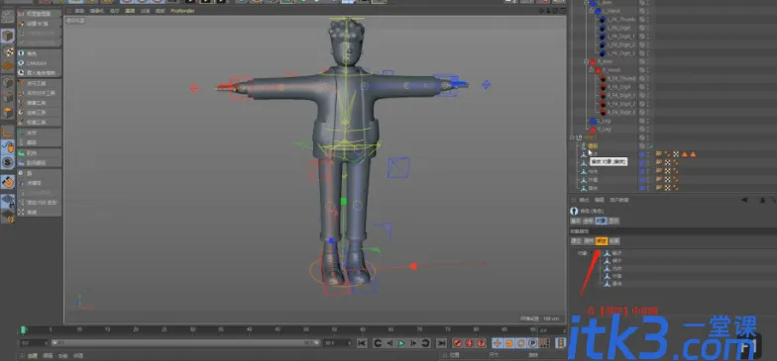Select the Tweak mouse icon
777x361 pixels.
(x=8, y=146)
